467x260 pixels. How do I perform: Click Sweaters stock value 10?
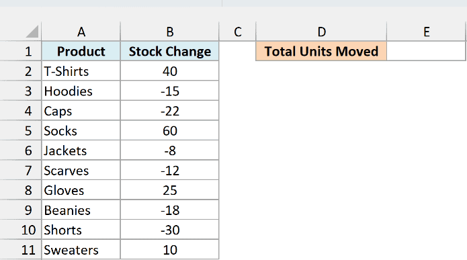pyautogui.click(x=170, y=249)
